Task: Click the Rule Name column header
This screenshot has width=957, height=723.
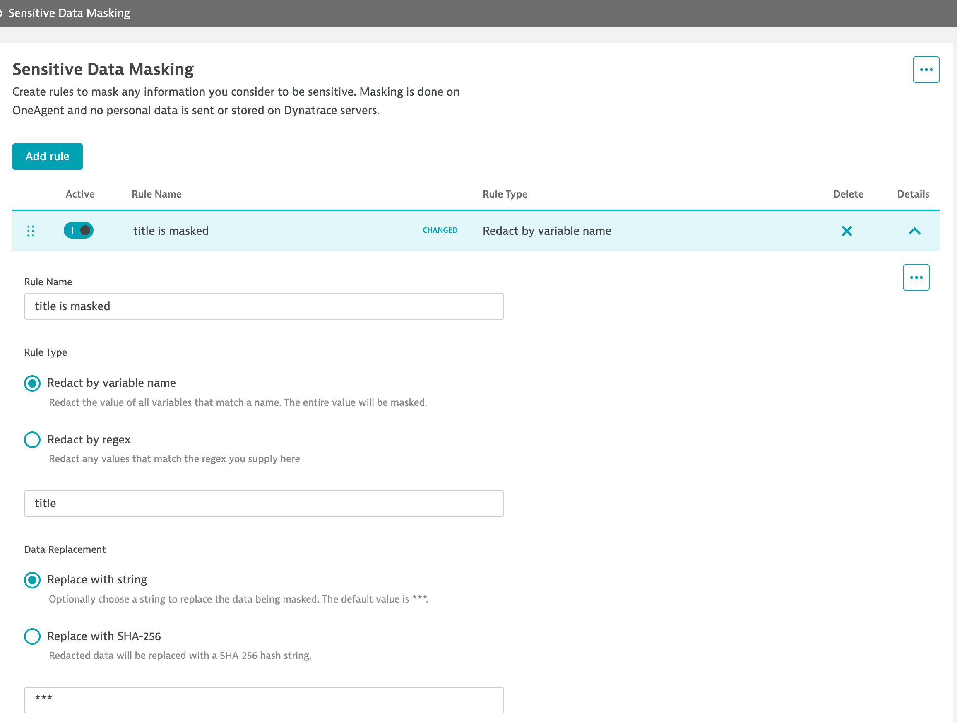Action: [156, 194]
